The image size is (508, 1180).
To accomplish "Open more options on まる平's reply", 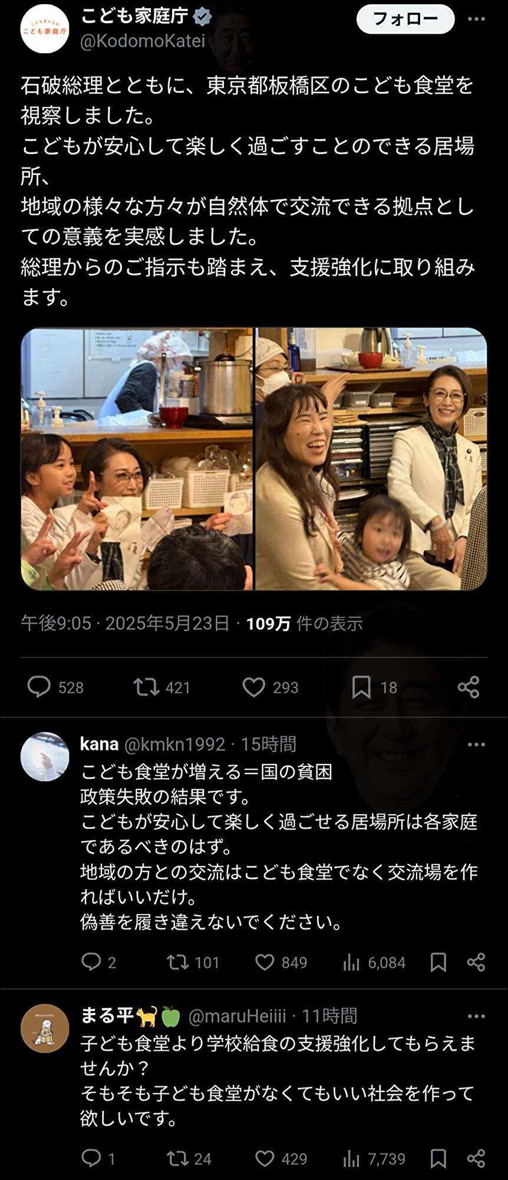I will (x=476, y=1017).
